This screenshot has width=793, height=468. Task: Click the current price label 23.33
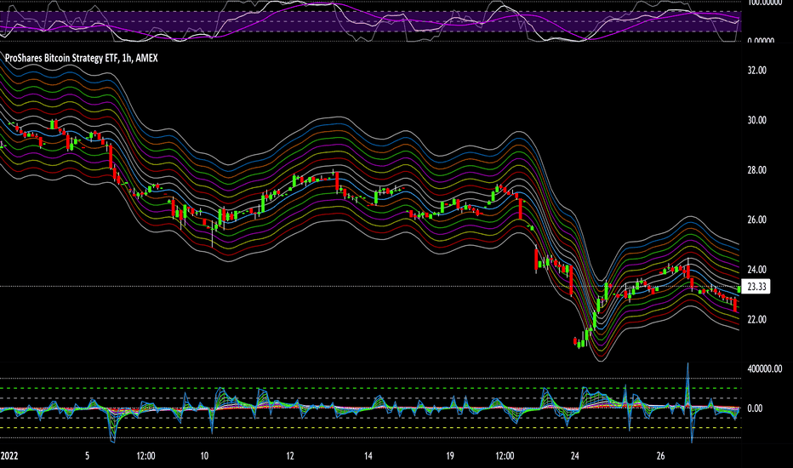[756, 287]
